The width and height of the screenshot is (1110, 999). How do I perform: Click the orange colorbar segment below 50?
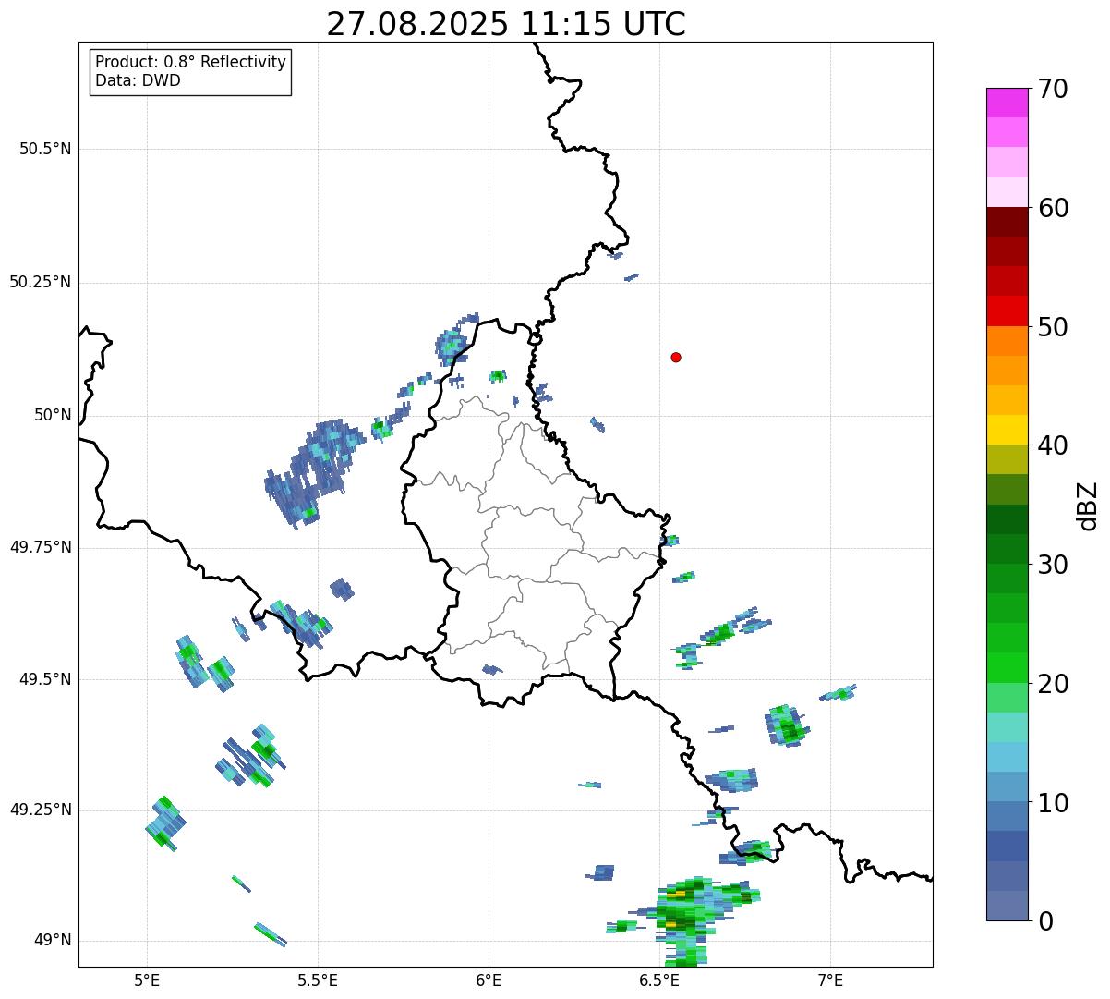1007,341
